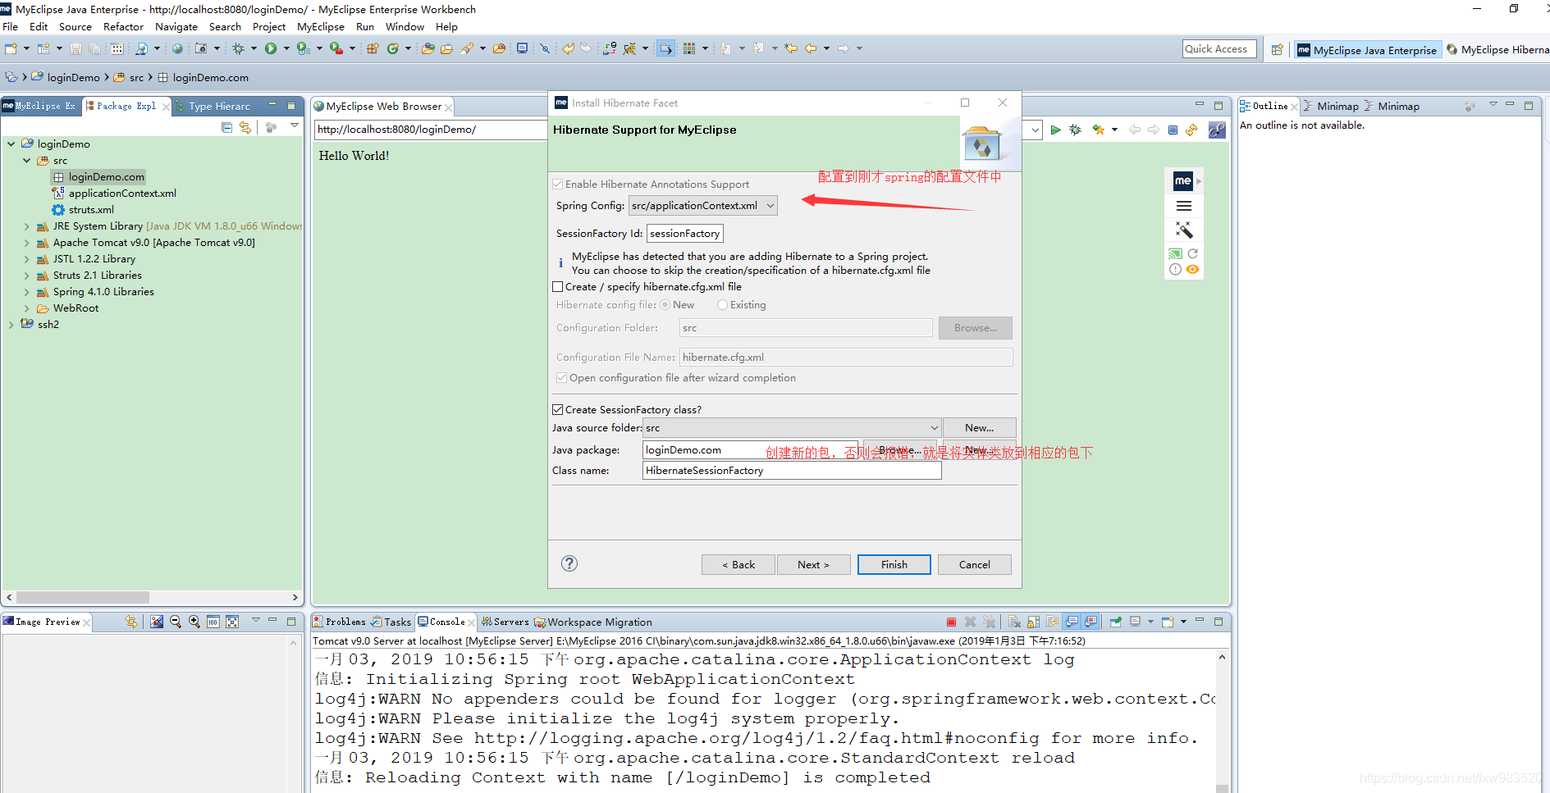Click the Debug bug icon in main toolbar
This screenshot has width=1550, height=793.
(239, 48)
